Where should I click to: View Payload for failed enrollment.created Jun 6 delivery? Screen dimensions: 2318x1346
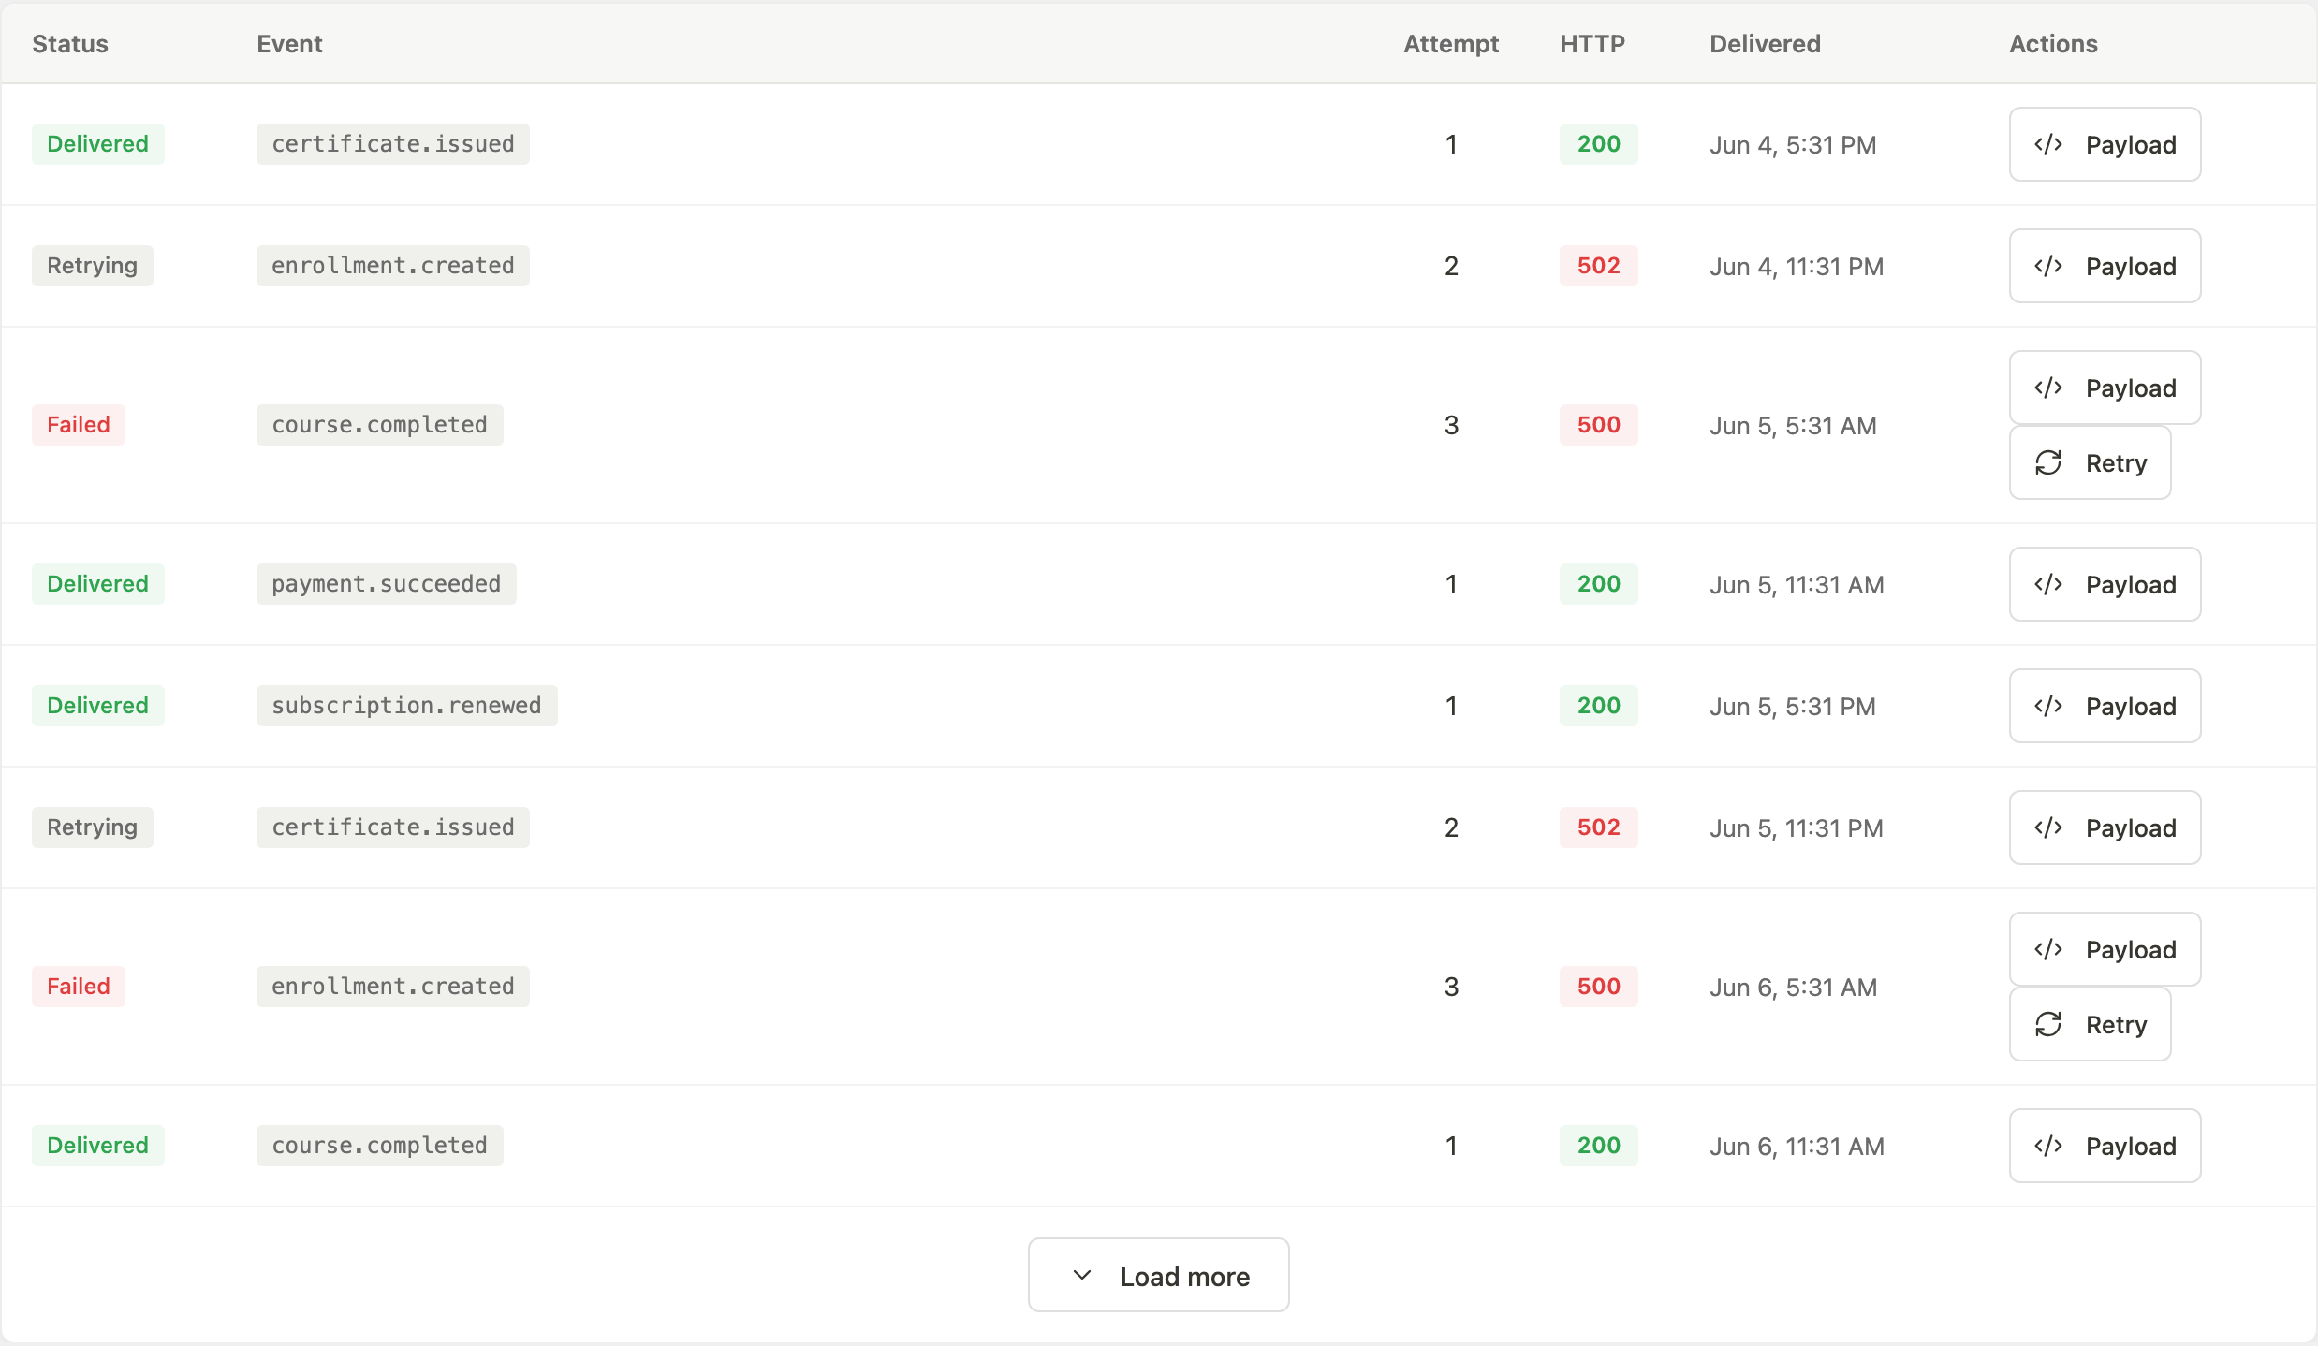point(2105,949)
